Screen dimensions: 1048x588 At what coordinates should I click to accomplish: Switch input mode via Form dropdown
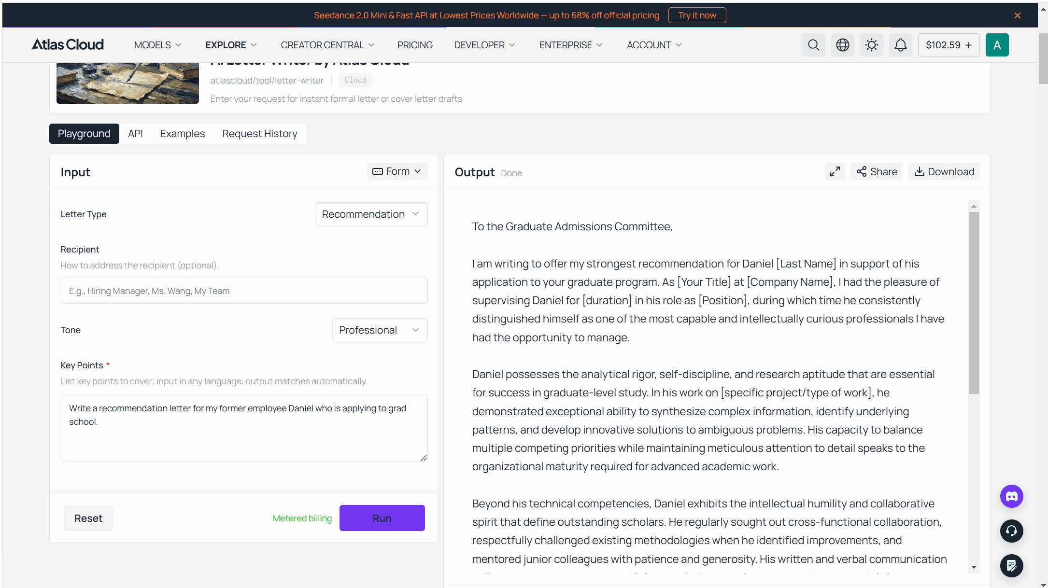point(397,171)
